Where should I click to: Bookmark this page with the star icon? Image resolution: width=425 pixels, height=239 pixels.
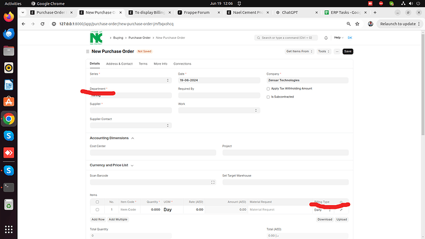pos(357,24)
